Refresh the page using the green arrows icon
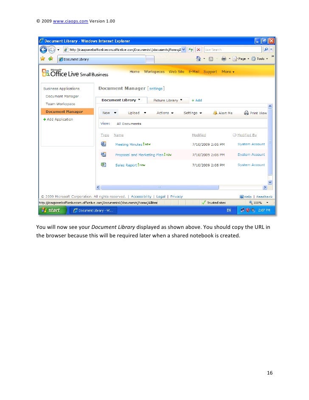This screenshot has height=400, width=309. pyautogui.click(x=191, y=50)
